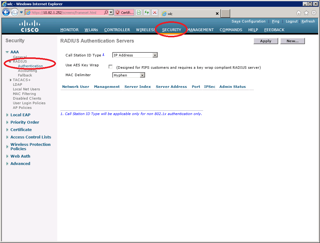Click Save Configuration link
Image resolution: width=320 pixels, height=243 pixels.
(248, 21)
